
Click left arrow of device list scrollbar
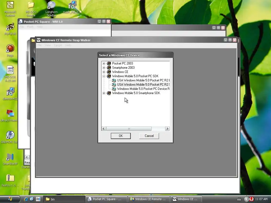tap(104, 129)
